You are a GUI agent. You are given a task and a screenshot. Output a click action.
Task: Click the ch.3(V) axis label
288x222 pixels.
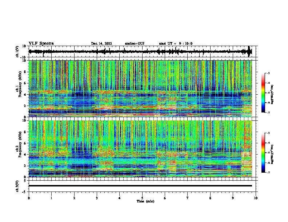[17, 186]
